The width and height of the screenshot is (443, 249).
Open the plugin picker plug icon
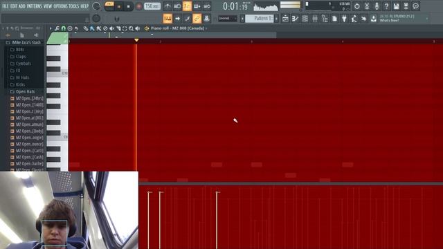pos(344,19)
